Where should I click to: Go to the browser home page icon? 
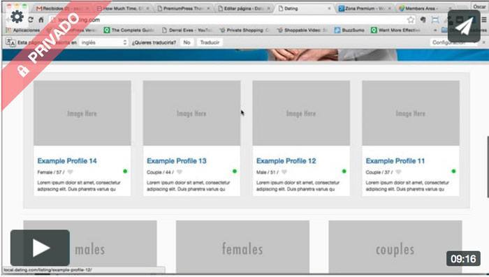(x=41, y=20)
